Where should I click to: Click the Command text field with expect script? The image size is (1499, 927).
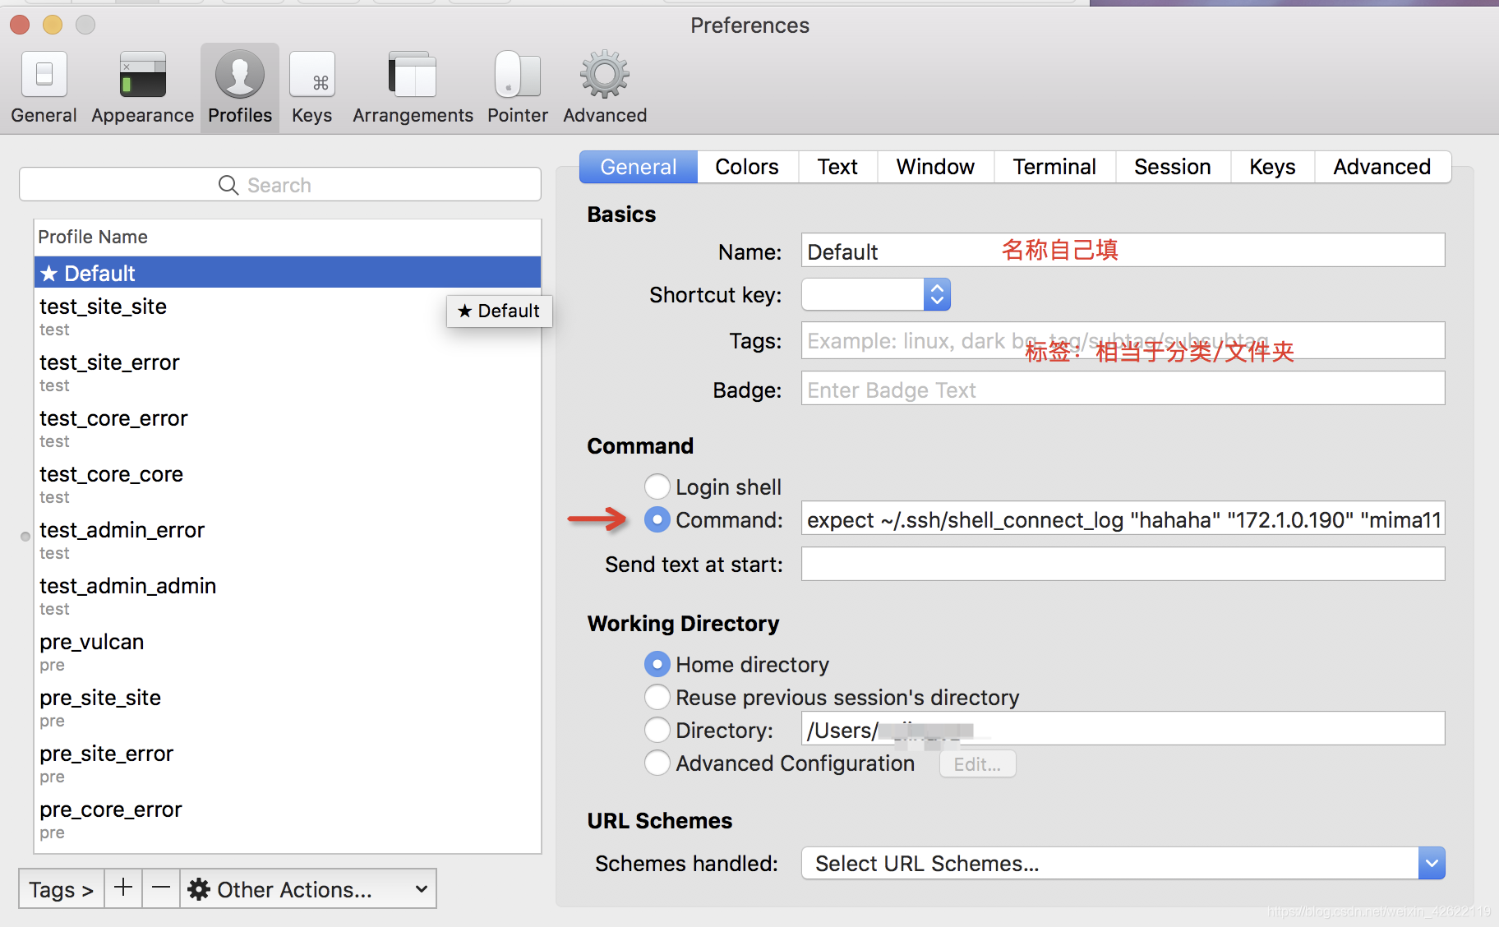(x=1123, y=519)
